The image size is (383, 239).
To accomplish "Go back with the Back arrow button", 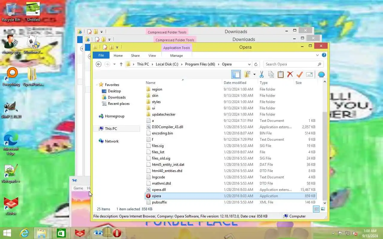I will [x=98, y=64].
